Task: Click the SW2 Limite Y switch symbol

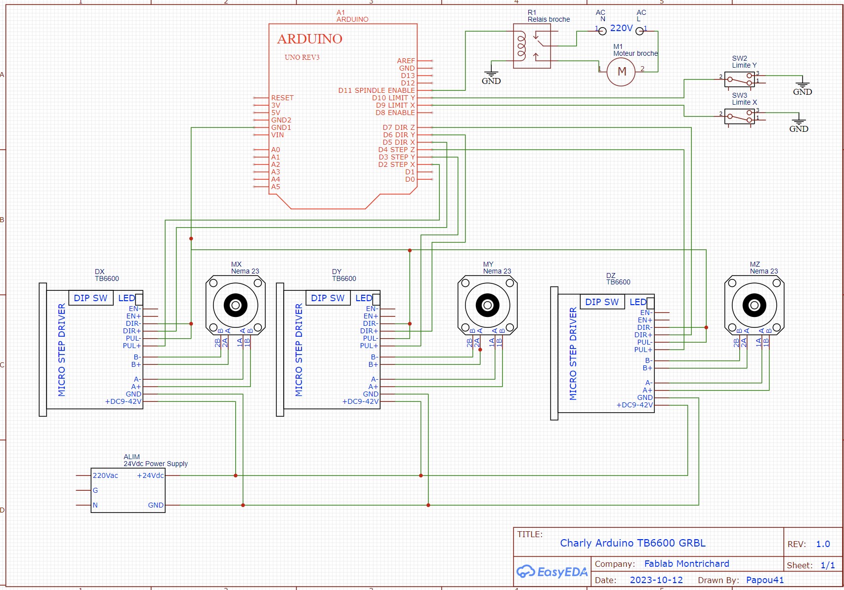Action: [739, 79]
